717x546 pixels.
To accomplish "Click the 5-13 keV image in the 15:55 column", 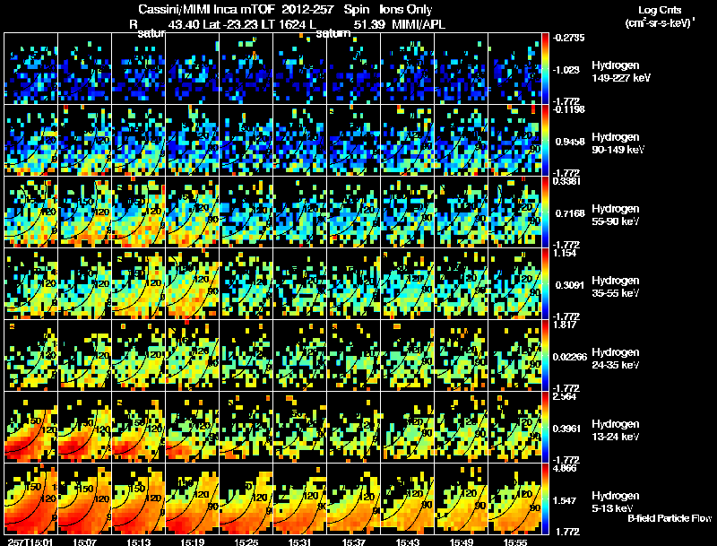I will pyautogui.click(x=514, y=498).
